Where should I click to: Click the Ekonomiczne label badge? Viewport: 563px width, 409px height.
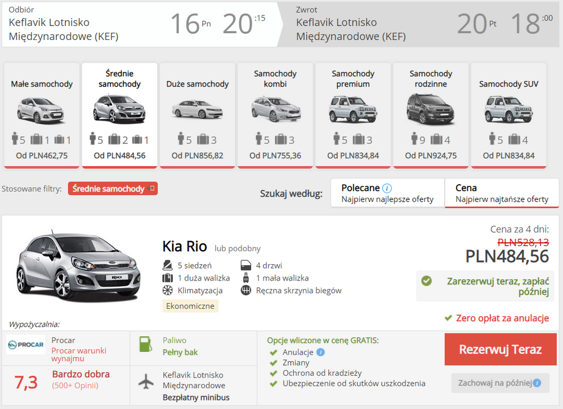point(190,306)
